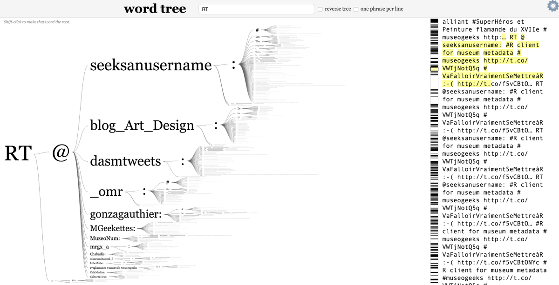Open the settings gear in the top corner

point(552,6)
